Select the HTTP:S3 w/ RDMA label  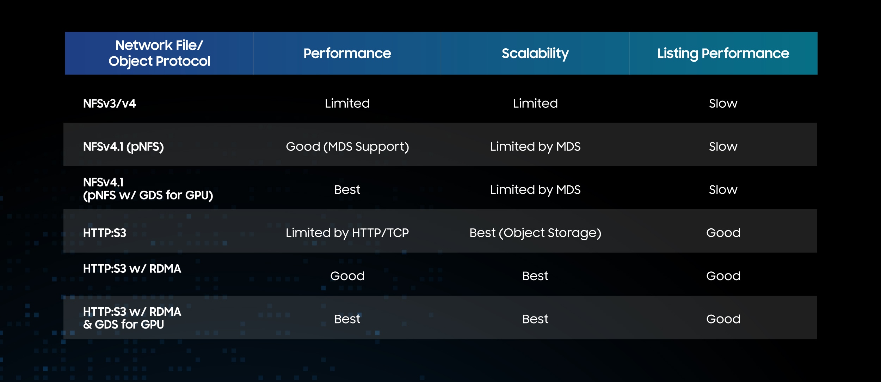132,269
